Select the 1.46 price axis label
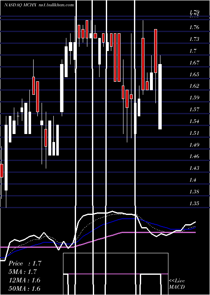Image resolution: width=210 pixels, height=295 pixels. 194,156
